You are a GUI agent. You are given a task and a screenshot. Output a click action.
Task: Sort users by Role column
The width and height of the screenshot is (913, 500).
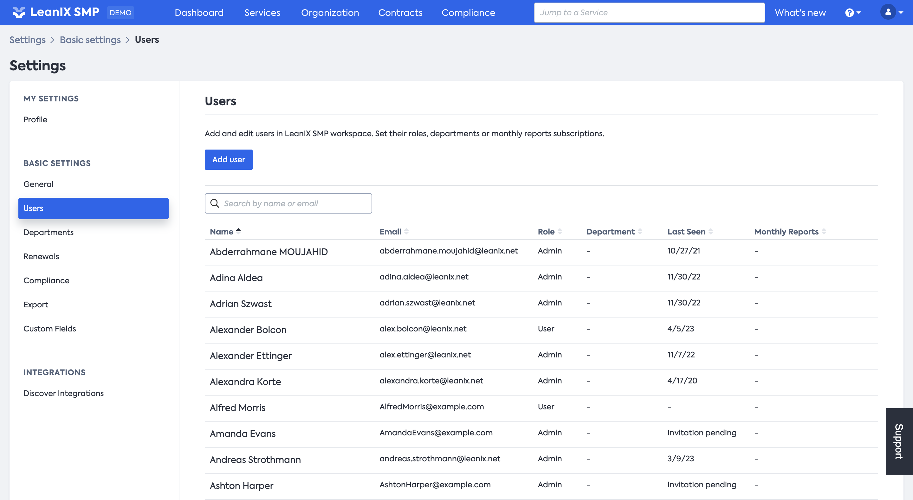(560, 232)
